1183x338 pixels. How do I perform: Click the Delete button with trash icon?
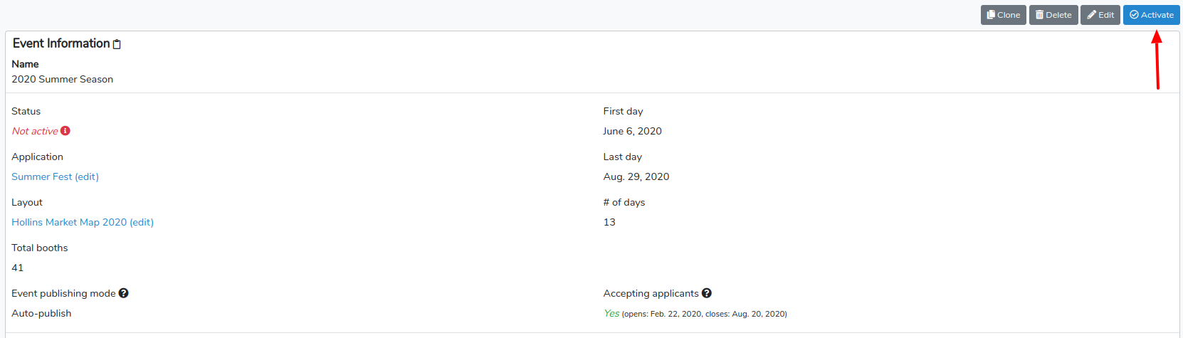point(1053,15)
